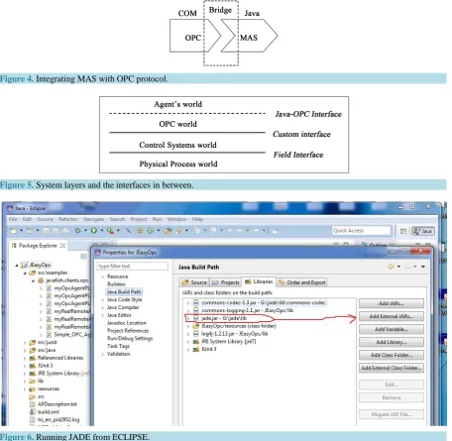The width and height of the screenshot is (452, 441).
Task: Select APDescription.txt in Package Explorer
Action: click(x=57, y=404)
